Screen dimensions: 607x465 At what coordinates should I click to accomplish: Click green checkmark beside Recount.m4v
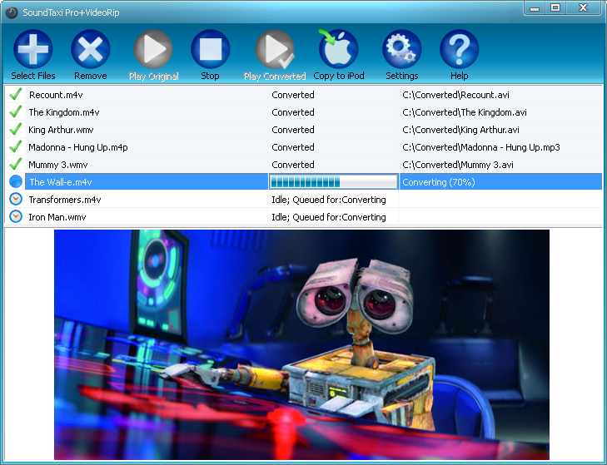15,95
